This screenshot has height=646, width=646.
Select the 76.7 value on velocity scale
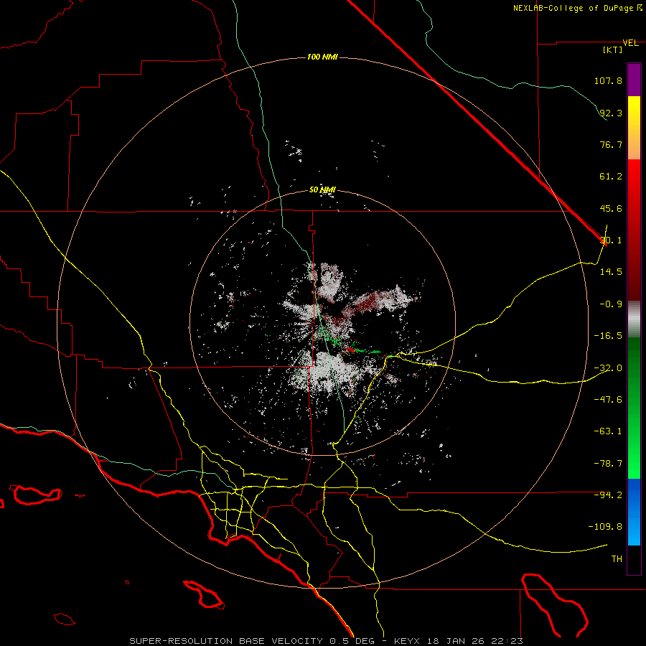point(611,144)
